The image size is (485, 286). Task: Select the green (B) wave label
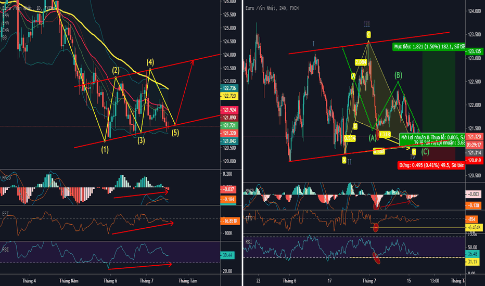pos(398,75)
